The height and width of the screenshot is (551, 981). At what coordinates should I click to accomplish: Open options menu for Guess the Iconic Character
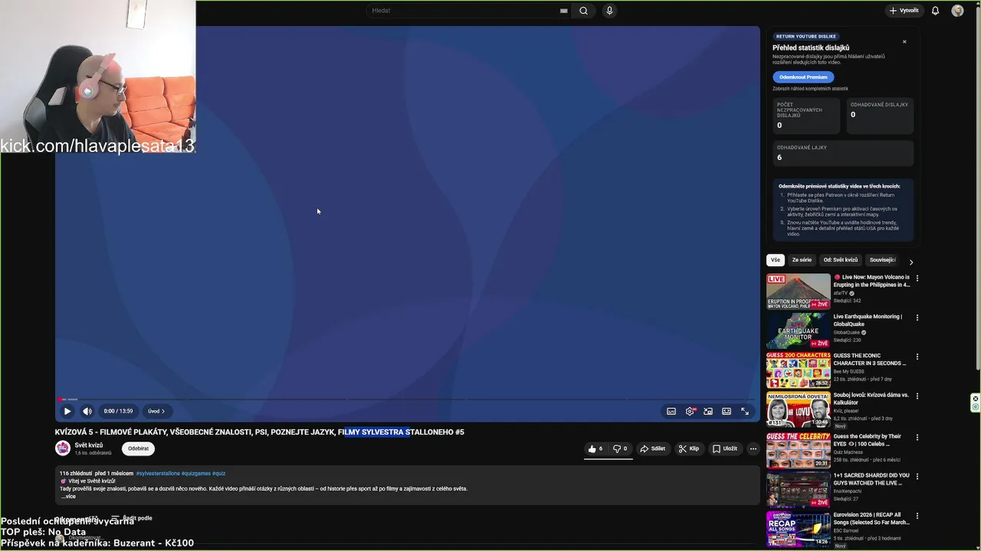pos(917,357)
